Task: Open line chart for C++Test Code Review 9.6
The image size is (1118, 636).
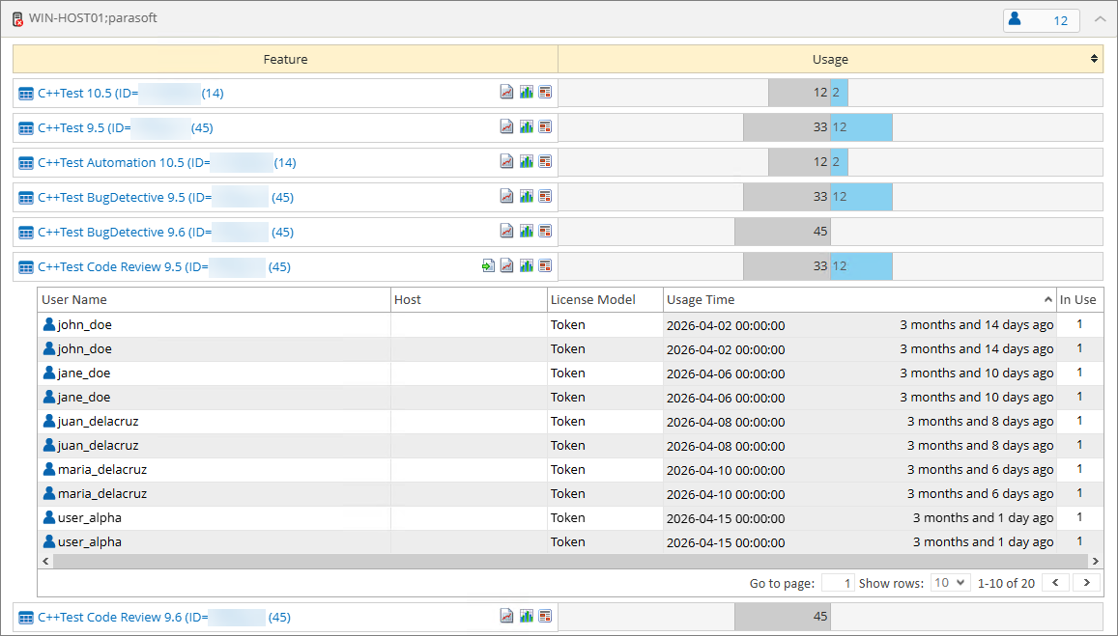Action: pos(507,616)
